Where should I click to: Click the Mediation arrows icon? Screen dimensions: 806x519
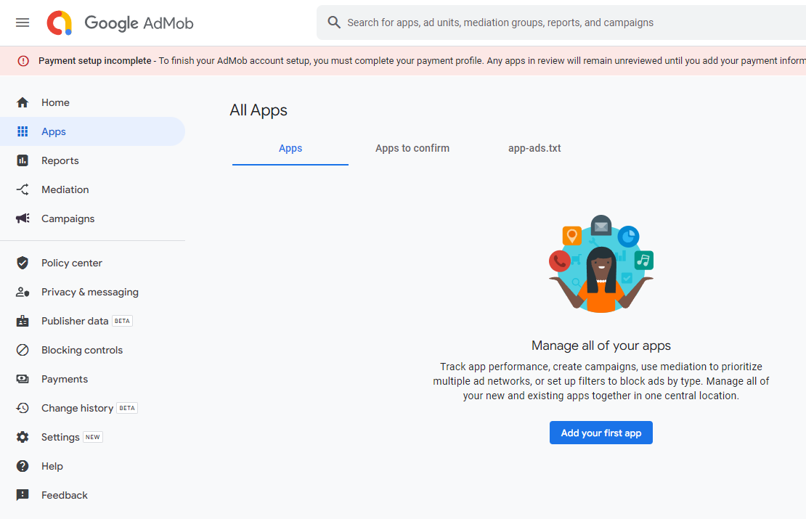23,189
